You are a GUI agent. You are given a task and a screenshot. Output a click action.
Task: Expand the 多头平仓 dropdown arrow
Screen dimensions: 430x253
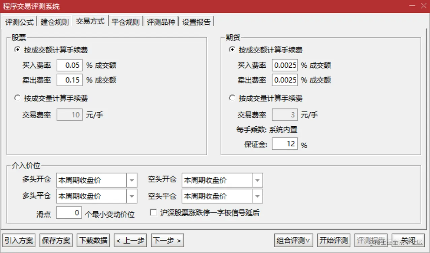click(x=132, y=196)
